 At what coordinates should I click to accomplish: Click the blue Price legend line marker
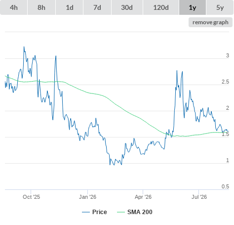tap(86, 212)
